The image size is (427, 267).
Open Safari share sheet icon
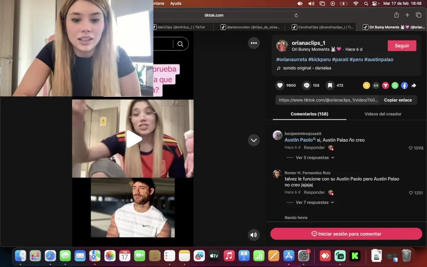point(397,15)
